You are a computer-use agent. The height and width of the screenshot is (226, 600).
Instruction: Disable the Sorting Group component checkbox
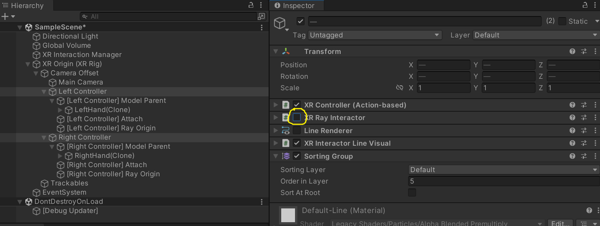tap(297, 156)
